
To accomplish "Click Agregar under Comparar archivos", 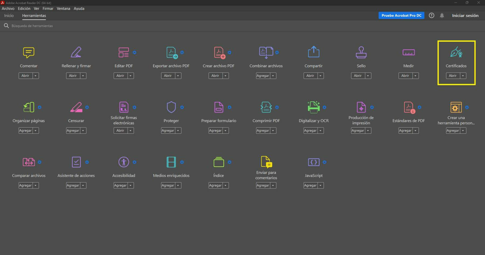I will (25, 185).
